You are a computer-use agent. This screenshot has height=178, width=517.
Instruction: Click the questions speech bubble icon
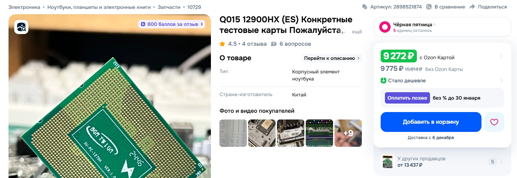[x=273, y=44]
